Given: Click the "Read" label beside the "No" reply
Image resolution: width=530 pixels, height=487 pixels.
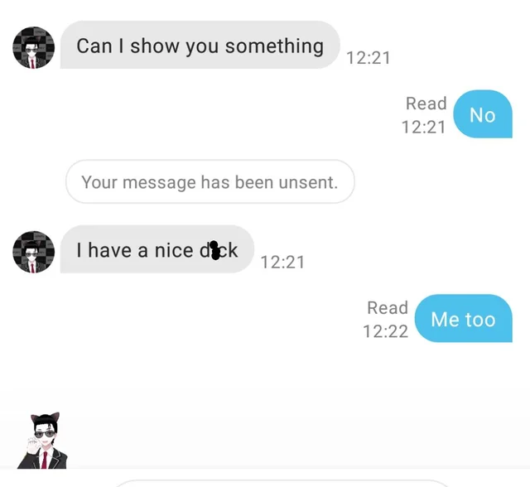Looking at the screenshot, I should click(x=426, y=103).
